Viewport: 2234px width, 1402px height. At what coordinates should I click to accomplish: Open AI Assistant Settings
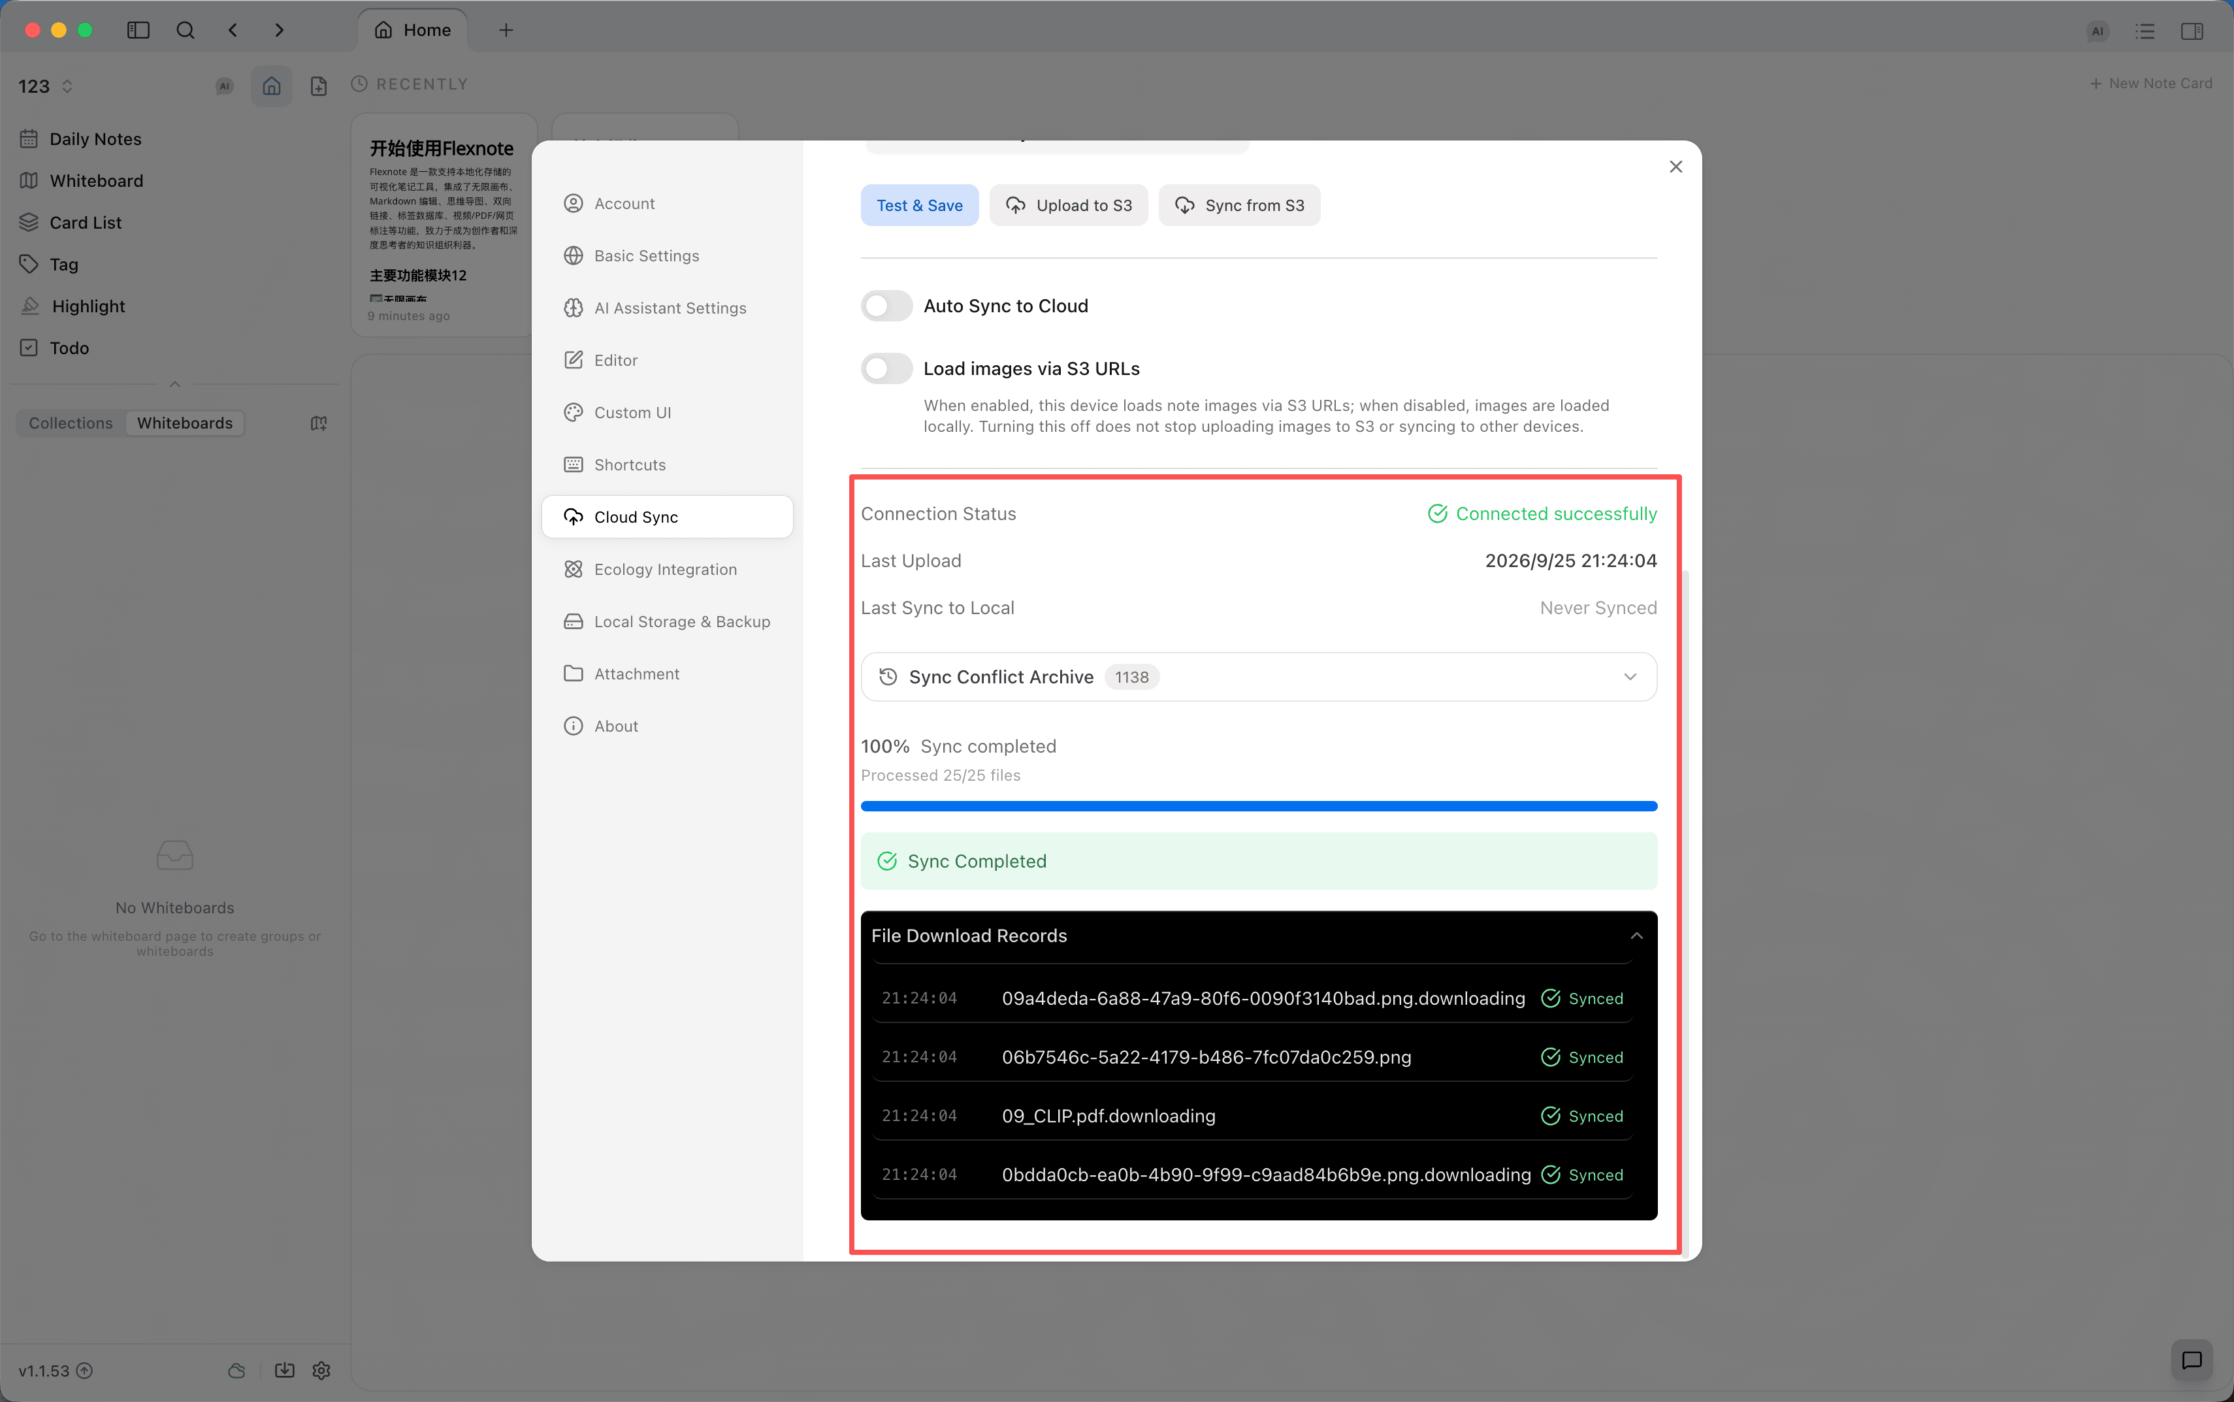(668, 308)
